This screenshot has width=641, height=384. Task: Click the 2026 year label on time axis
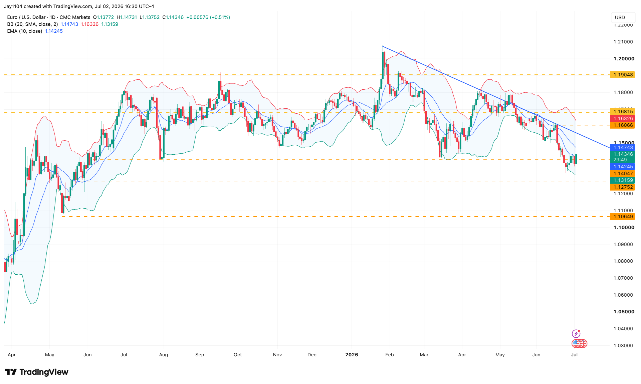pos(352,355)
